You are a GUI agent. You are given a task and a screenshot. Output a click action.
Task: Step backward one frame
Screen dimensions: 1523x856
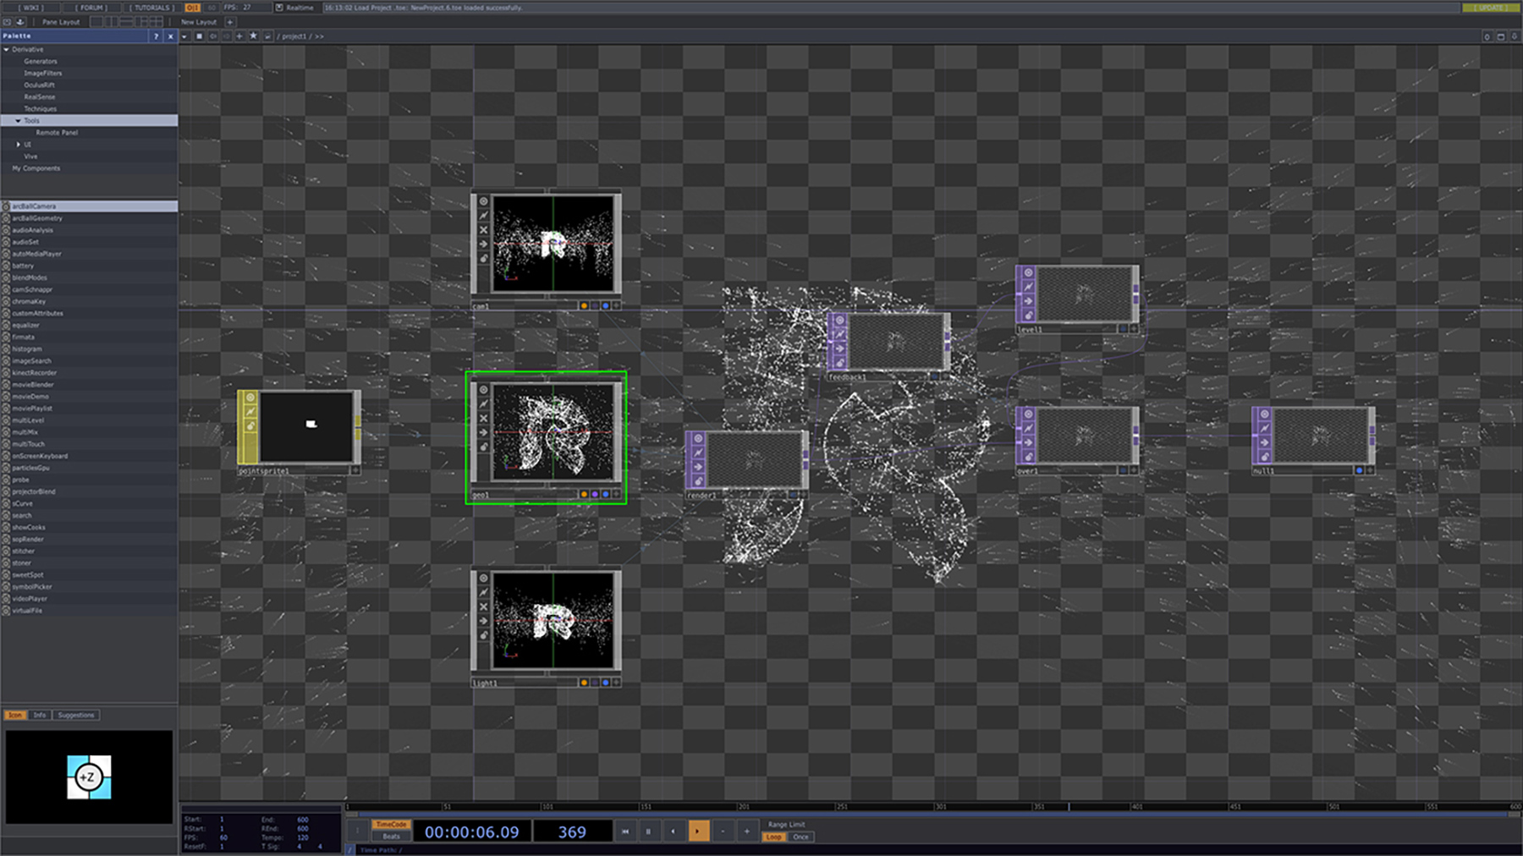674,831
